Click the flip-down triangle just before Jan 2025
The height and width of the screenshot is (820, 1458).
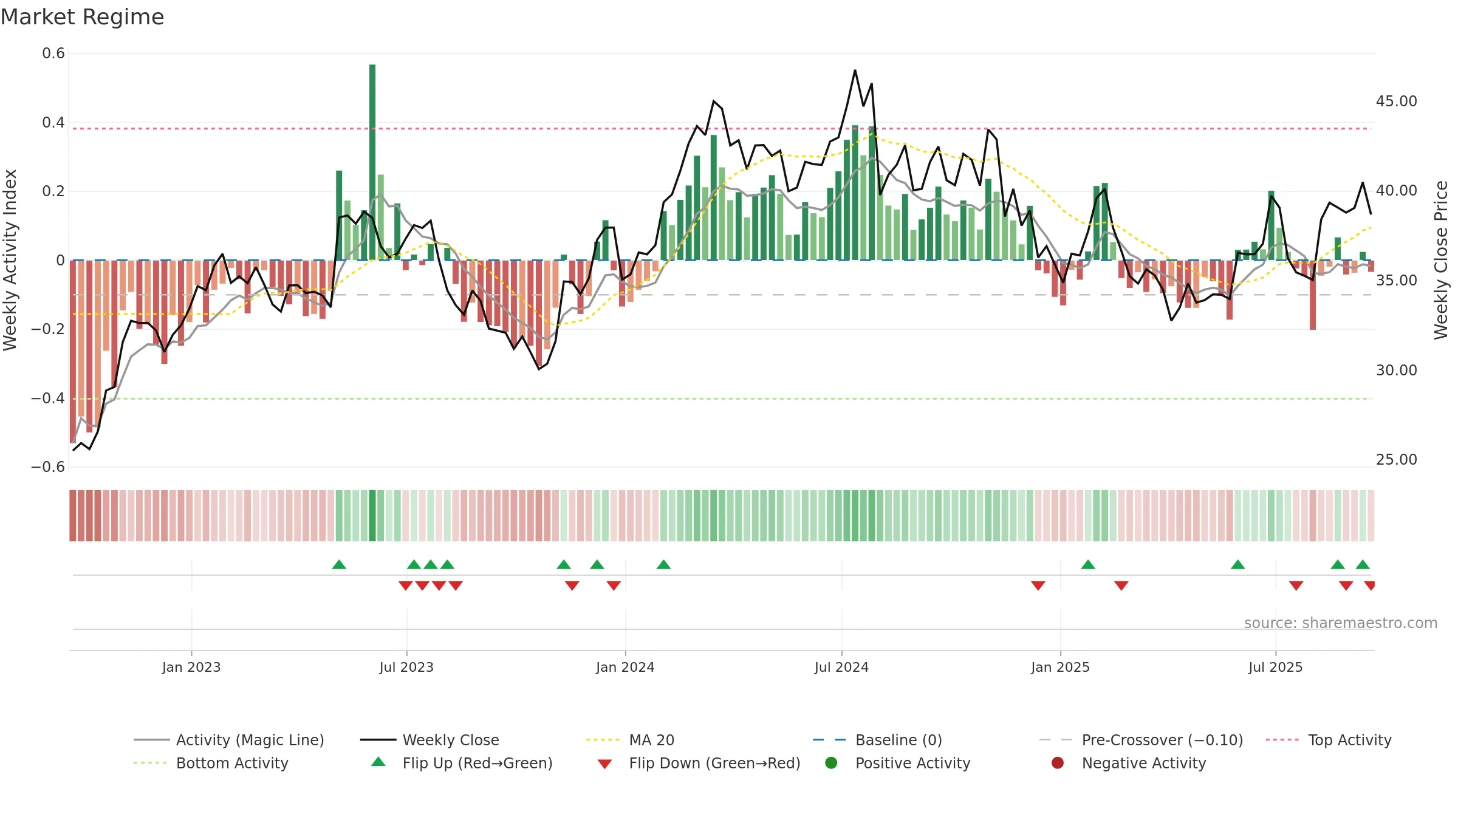tap(1038, 586)
